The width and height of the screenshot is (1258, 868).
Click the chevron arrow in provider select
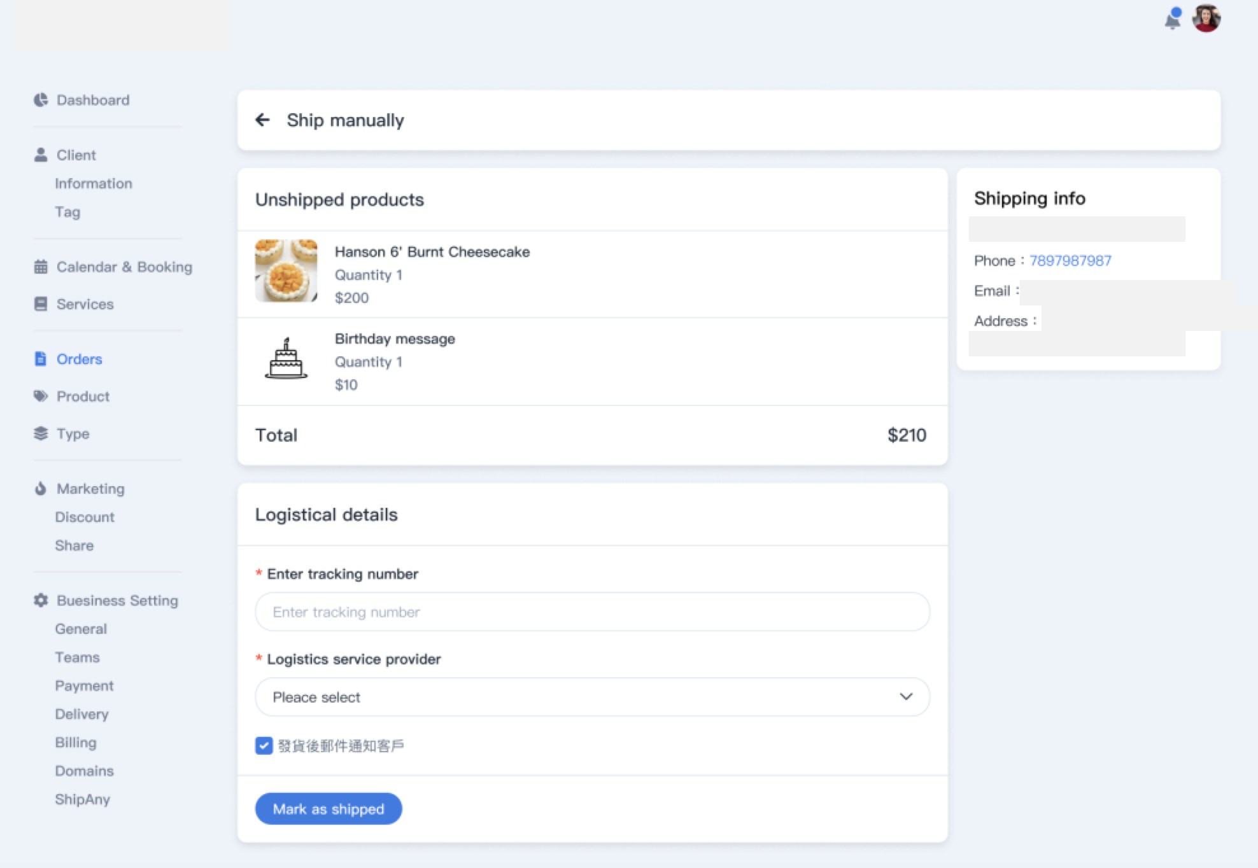[x=905, y=697]
